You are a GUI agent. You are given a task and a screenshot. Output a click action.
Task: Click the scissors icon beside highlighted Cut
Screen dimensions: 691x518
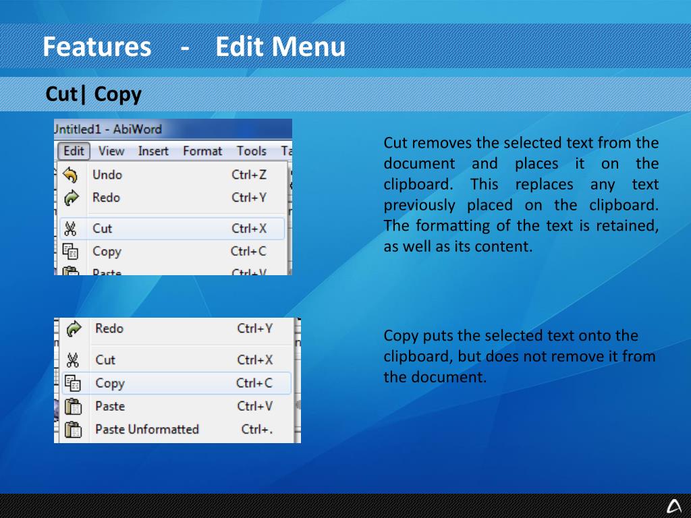(x=70, y=229)
